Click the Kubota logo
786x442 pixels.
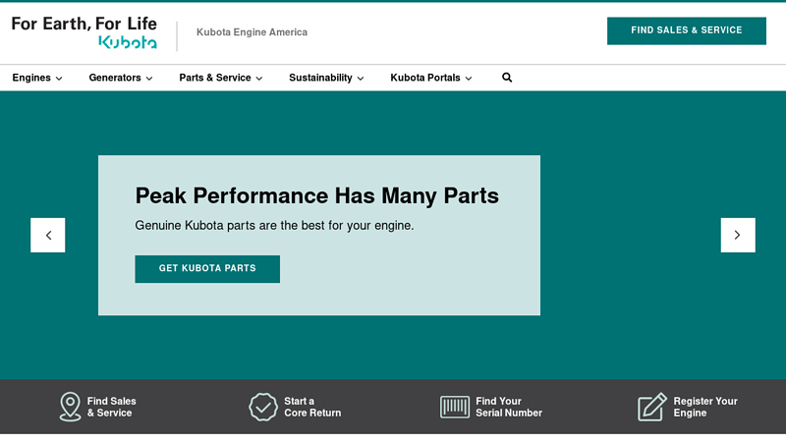(84, 32)
